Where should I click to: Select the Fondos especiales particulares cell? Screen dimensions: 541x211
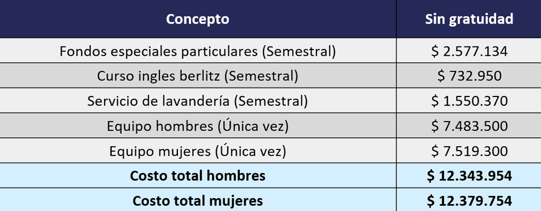pyautogui.click(x=198, y=51)
